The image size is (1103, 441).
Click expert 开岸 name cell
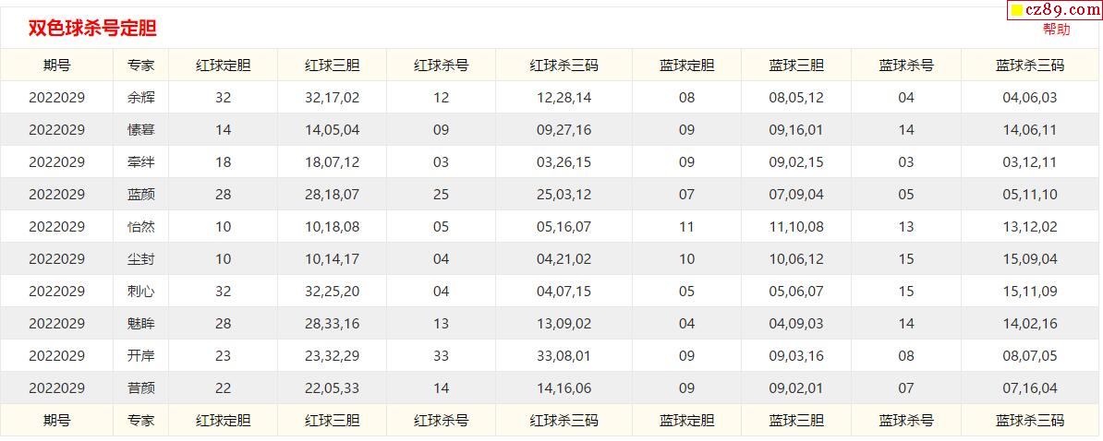140,356
